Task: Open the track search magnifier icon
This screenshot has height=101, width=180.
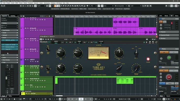Action: (52, 16)
